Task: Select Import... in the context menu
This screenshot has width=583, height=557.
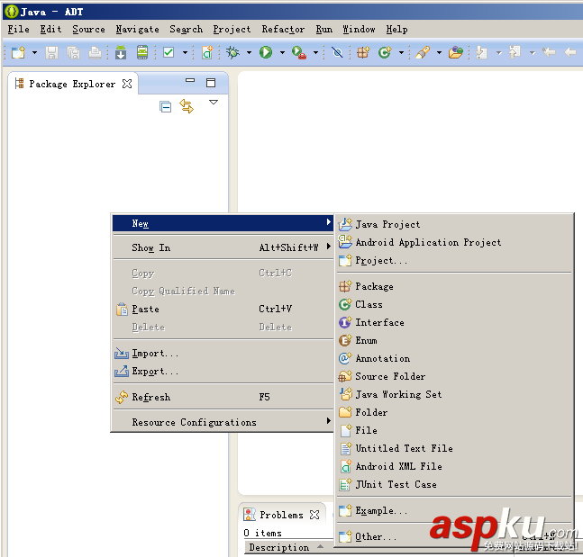Action: coord(223,353)
